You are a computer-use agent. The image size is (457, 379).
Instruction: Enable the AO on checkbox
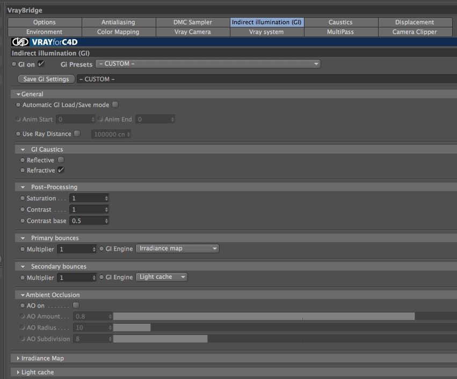click(x=76, y=305)
